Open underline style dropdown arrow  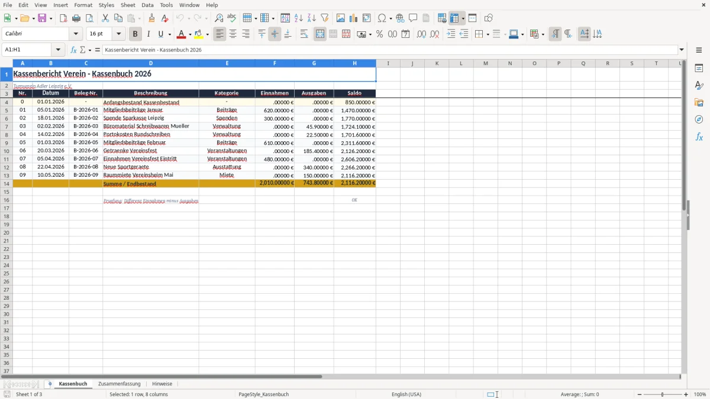169,35
